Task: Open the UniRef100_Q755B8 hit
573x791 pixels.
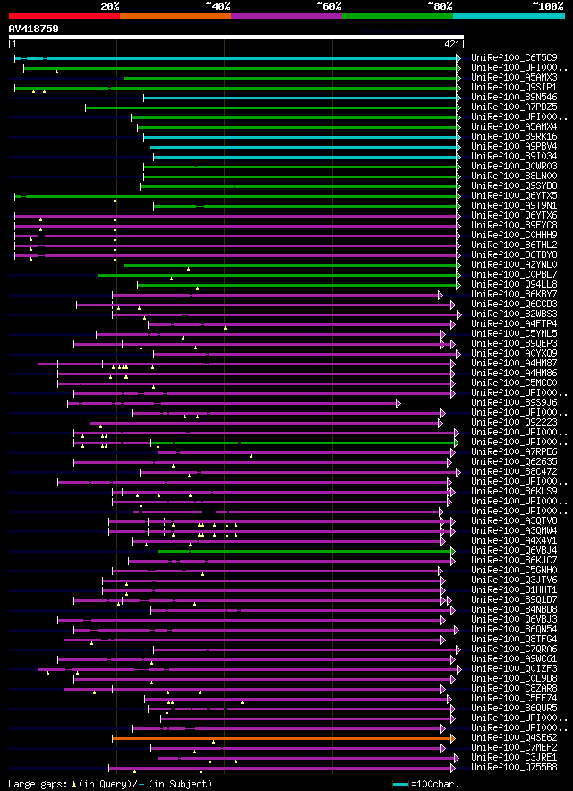Action: coord(515,769)
